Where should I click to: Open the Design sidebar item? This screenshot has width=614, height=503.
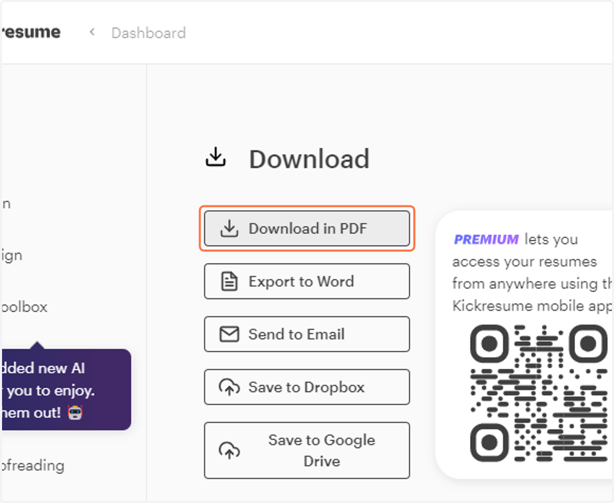(12, 255)
